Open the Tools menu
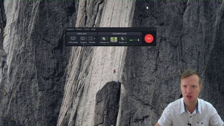The image size is (224, 126). pyautogui.click(x=86, y=29)
